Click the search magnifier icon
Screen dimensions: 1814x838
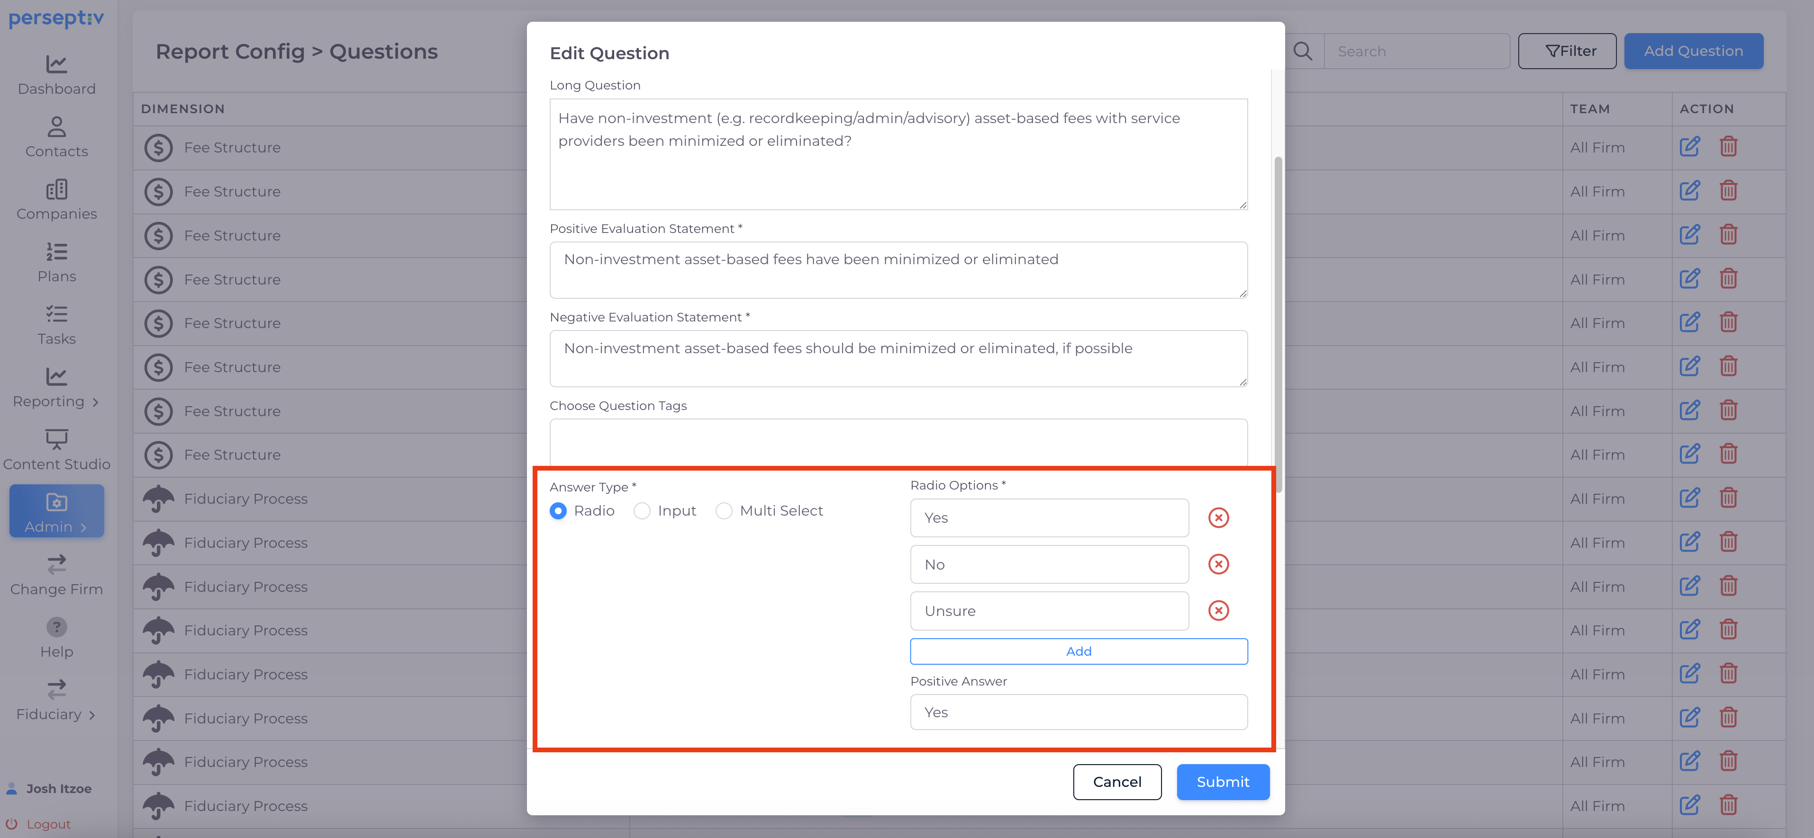click(1302, 51)
